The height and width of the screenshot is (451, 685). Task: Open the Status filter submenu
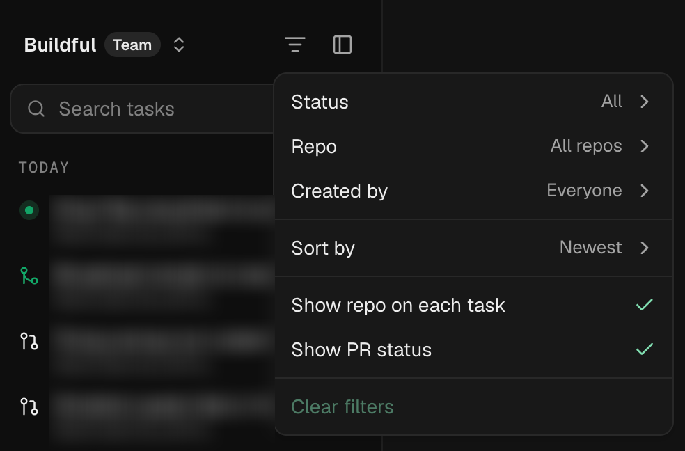(473, 102)
